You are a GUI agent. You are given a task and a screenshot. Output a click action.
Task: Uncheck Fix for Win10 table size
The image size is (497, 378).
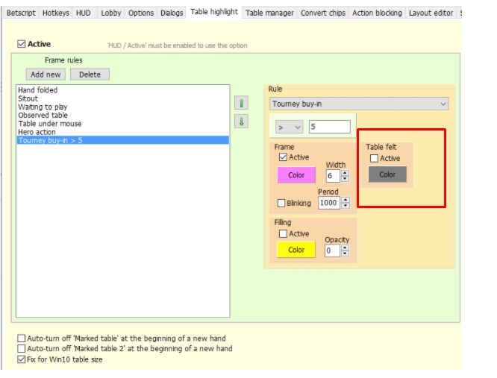[x=21, y=359]
